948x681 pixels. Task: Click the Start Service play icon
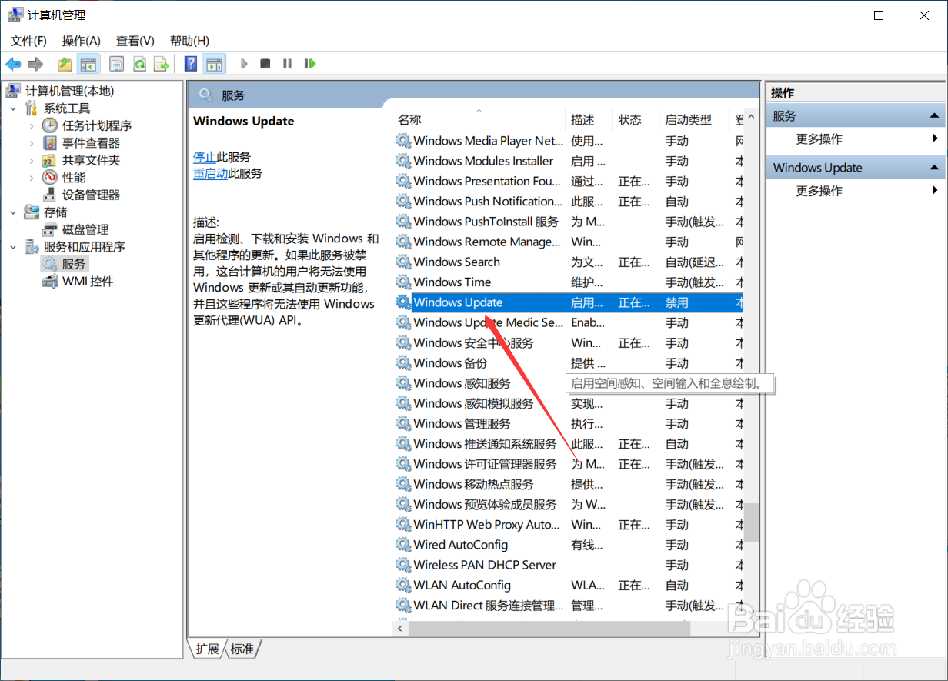coord(244,64)
